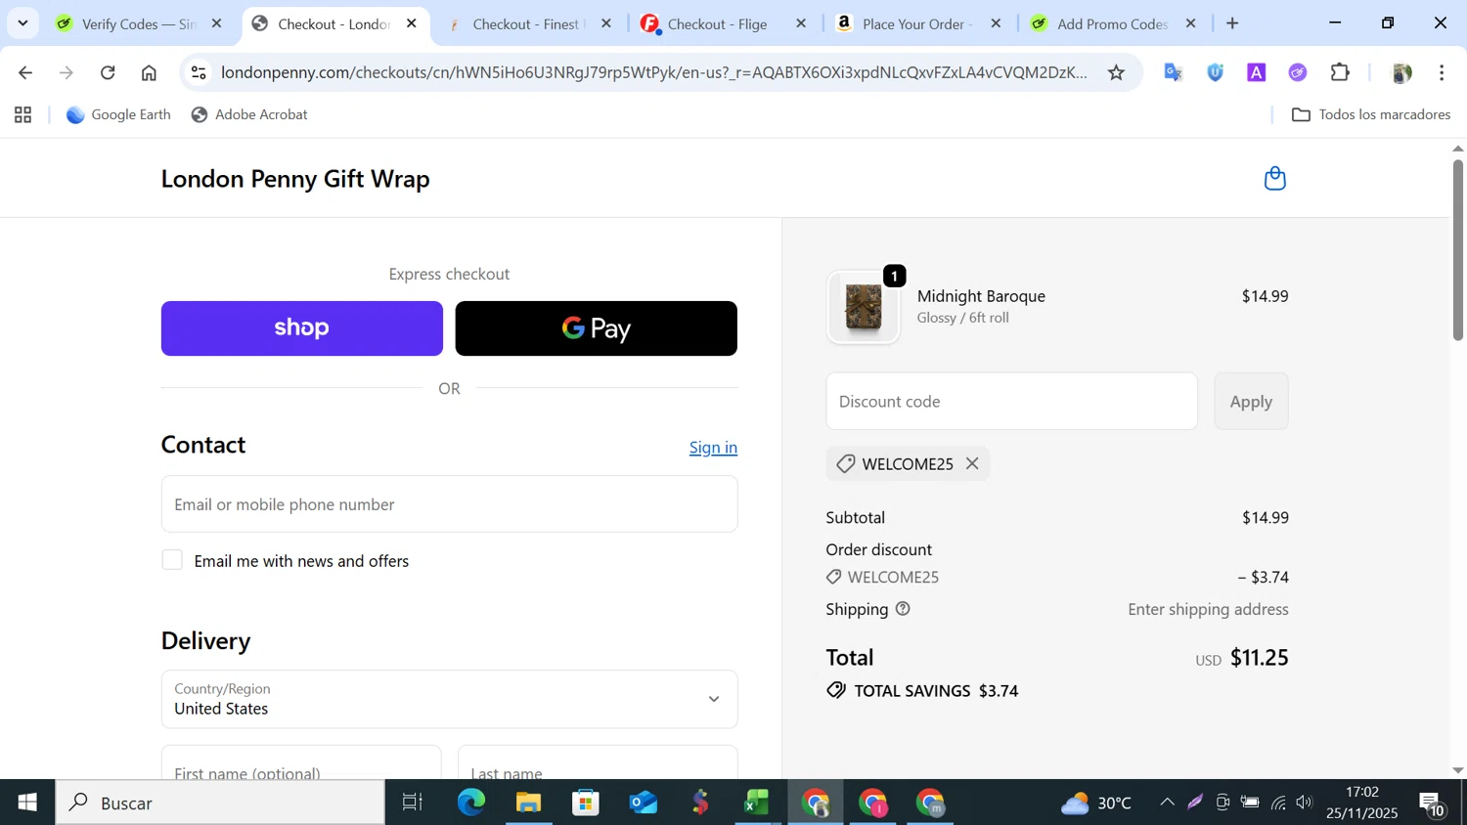Open Midnight Baroque product thumbnail
This screenshot has height=825, width=1467.
[x=864, y=307]
